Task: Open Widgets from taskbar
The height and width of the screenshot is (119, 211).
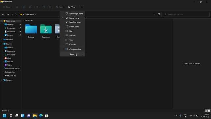Action: (23, 116)
